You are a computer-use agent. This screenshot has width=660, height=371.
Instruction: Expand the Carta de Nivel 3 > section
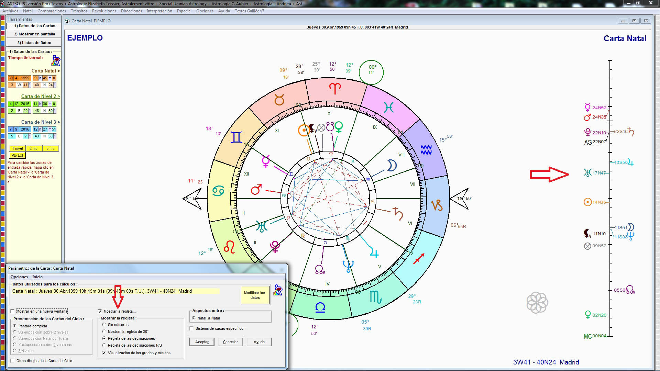[x=40, y=122]
